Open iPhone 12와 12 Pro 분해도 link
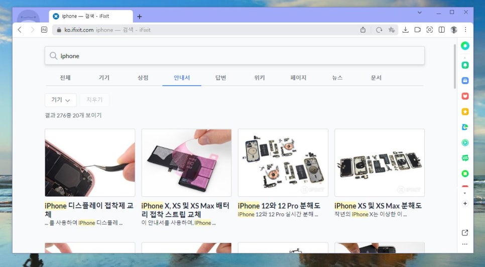485x267 pixels. click(279, 205)
